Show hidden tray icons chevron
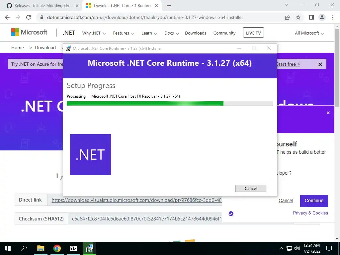This screenshot has width=340, height=255. click(281, 248)
